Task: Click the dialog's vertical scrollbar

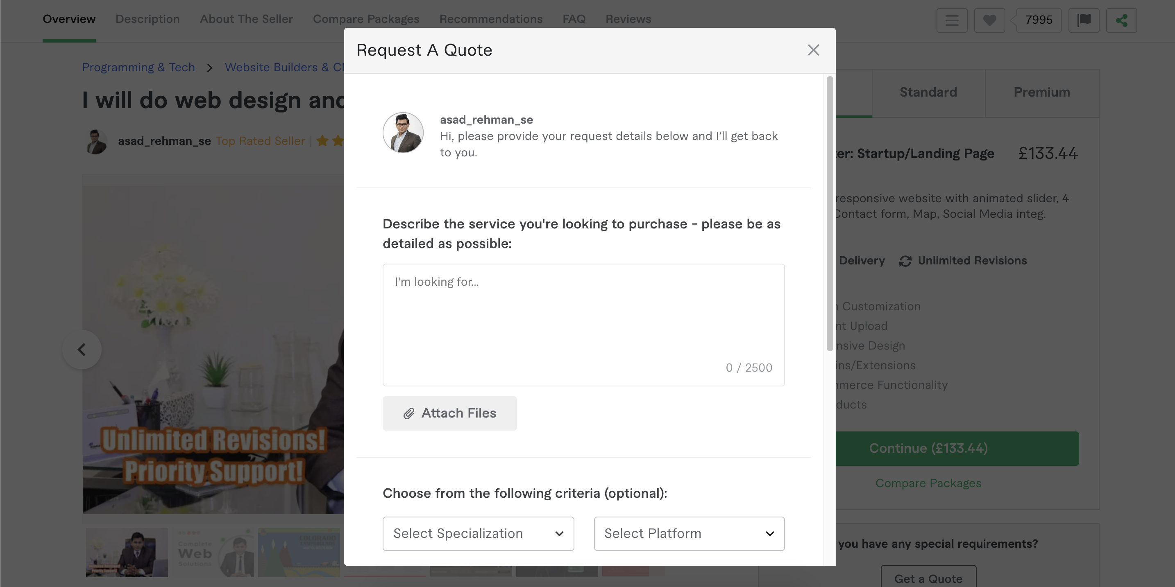Action: [829, 213]
